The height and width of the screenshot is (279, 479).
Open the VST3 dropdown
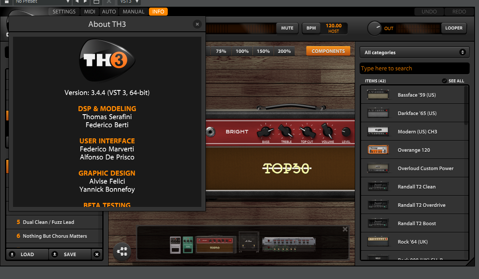click(130, 1)
